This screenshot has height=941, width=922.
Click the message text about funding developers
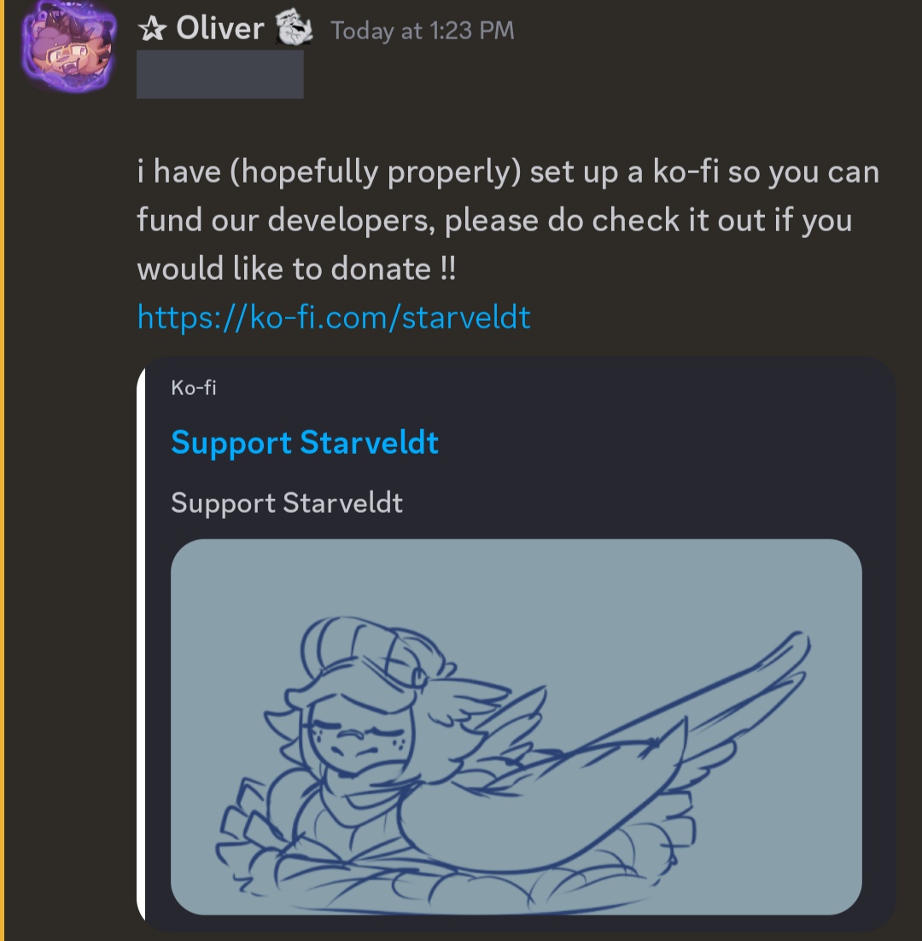pos(508,219)
